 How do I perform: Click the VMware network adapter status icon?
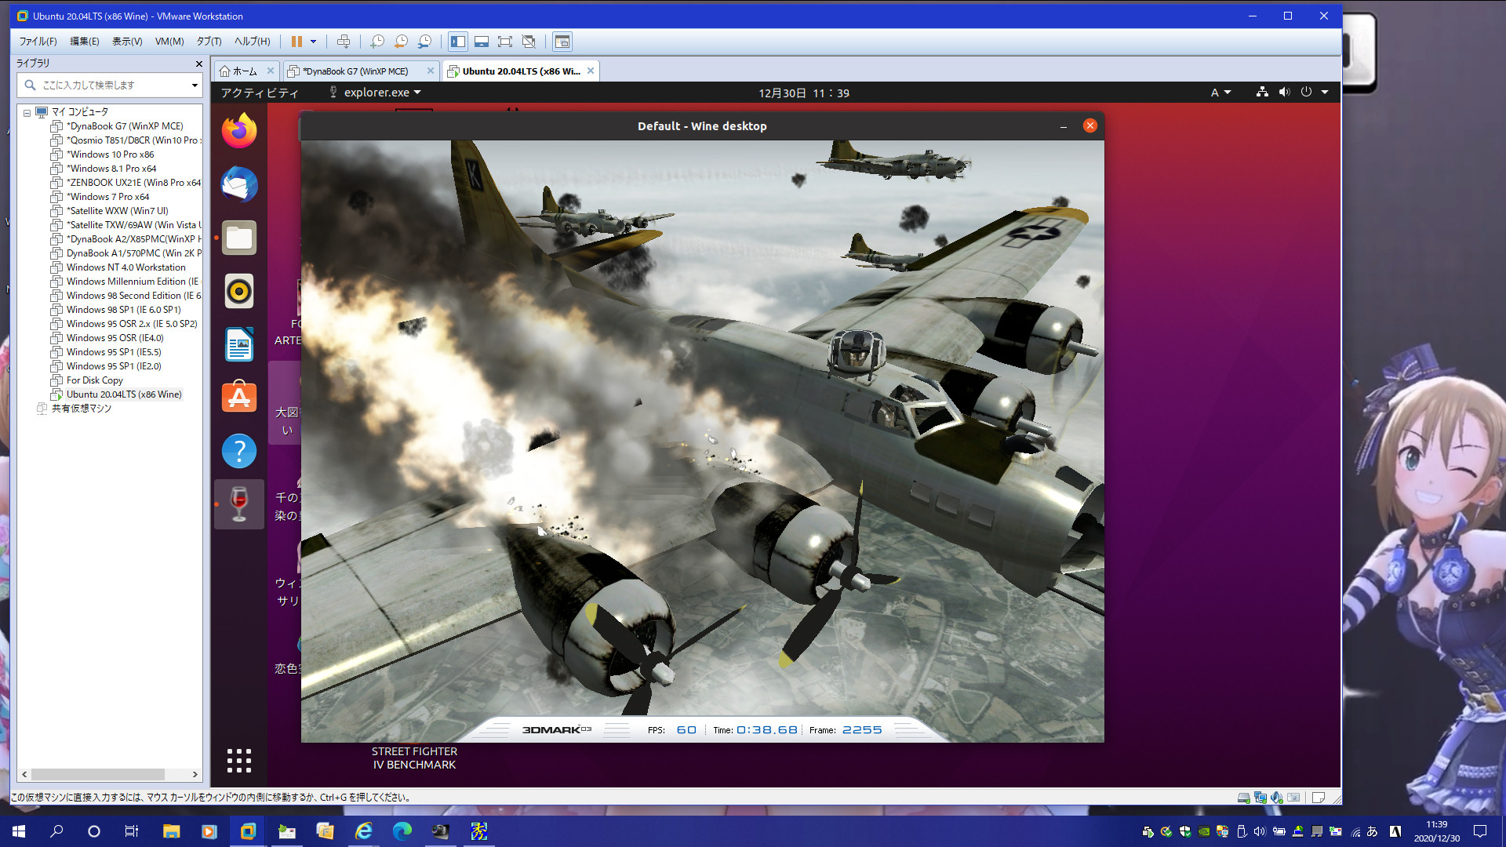(1260, 798)
